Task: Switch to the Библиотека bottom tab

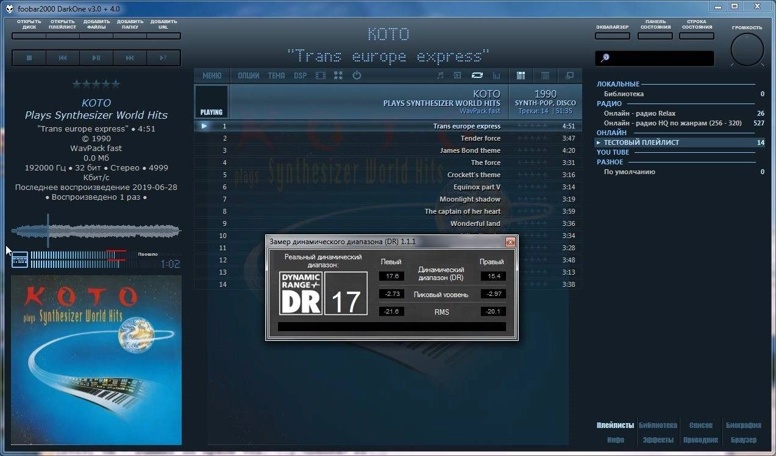Action: pos(658,425)
